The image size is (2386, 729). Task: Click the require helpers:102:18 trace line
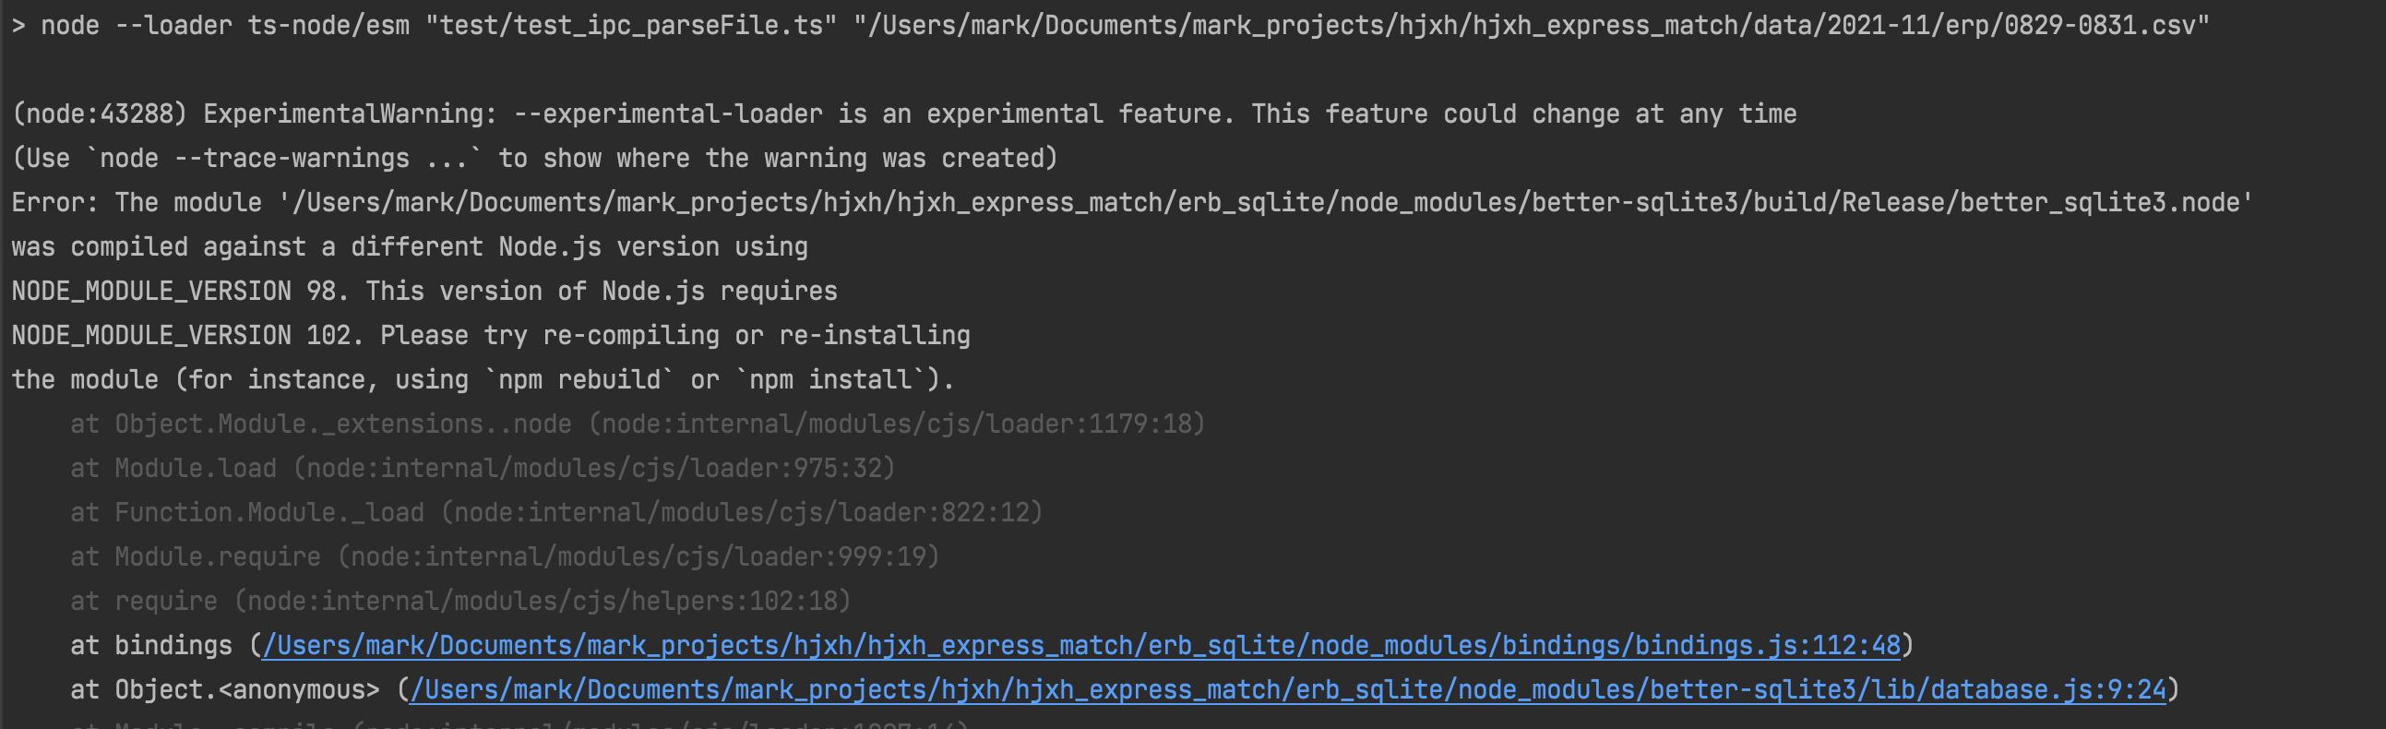point(461,602)
